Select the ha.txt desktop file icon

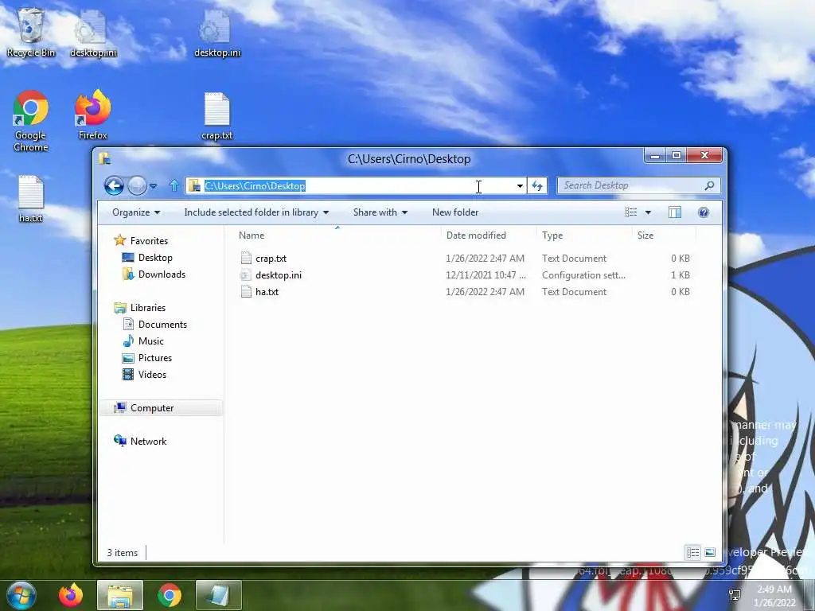coord(31,199)
